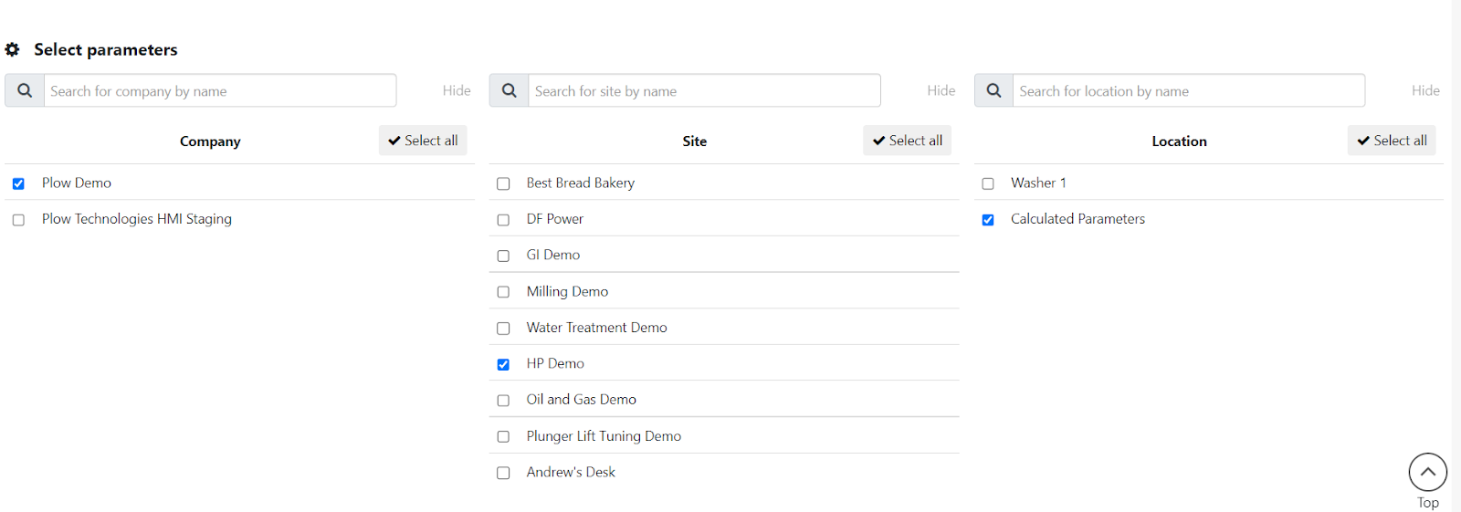Click the location search magnifier icon
Viewport: 1461px width, 512px height.
(993, 90)
